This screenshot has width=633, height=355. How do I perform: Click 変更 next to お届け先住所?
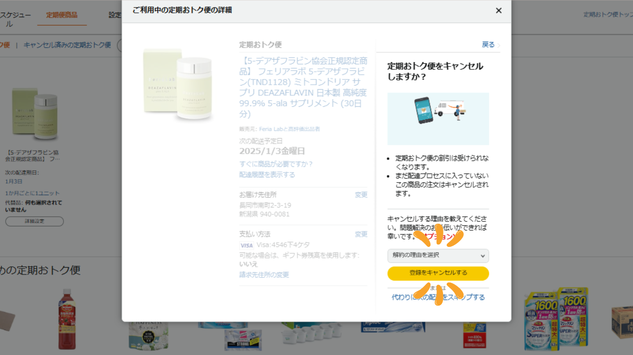361,195
